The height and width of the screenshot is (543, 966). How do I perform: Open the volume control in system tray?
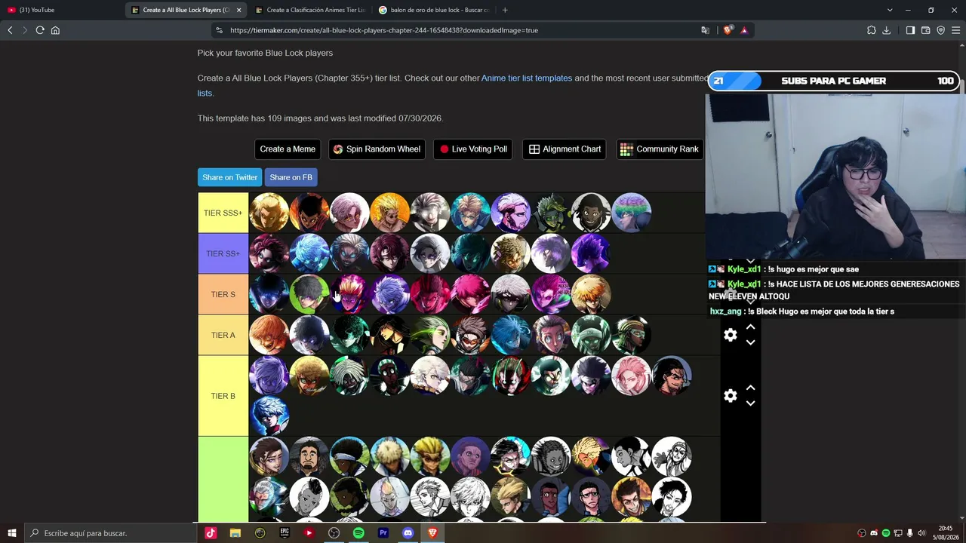pos(921,533)
